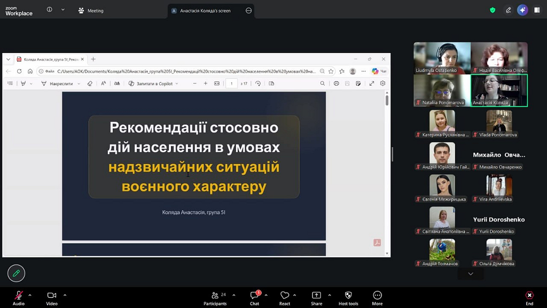Image resolution: width=547 pixels, height=308 pixels.
Task: Select Liudmyla Ostapenko video thumbnail
Action: click(442, 58)
